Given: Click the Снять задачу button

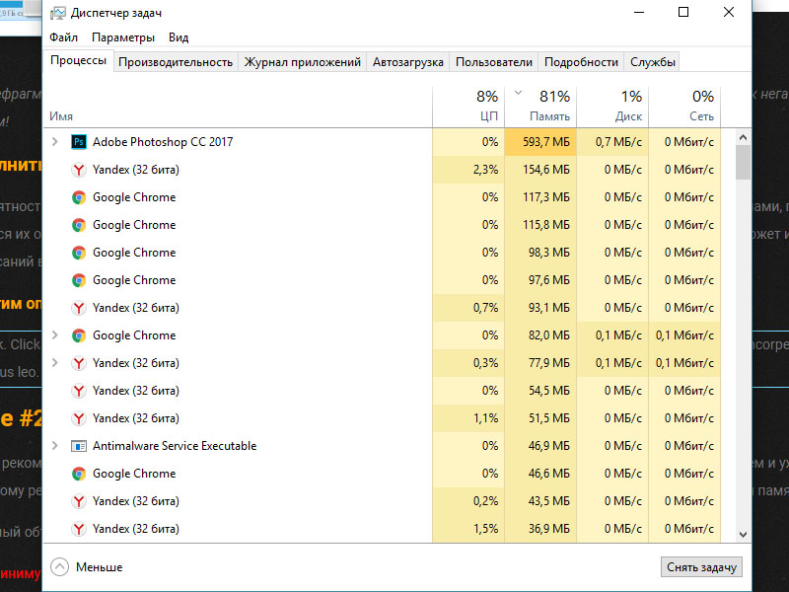Looking at the screenshot, I should pyautogui.click(x=701, y=567).
